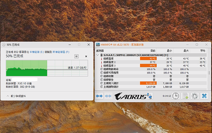Select the 磁碟可用備用 row label
212x133 pixels.
click(111, 73)
